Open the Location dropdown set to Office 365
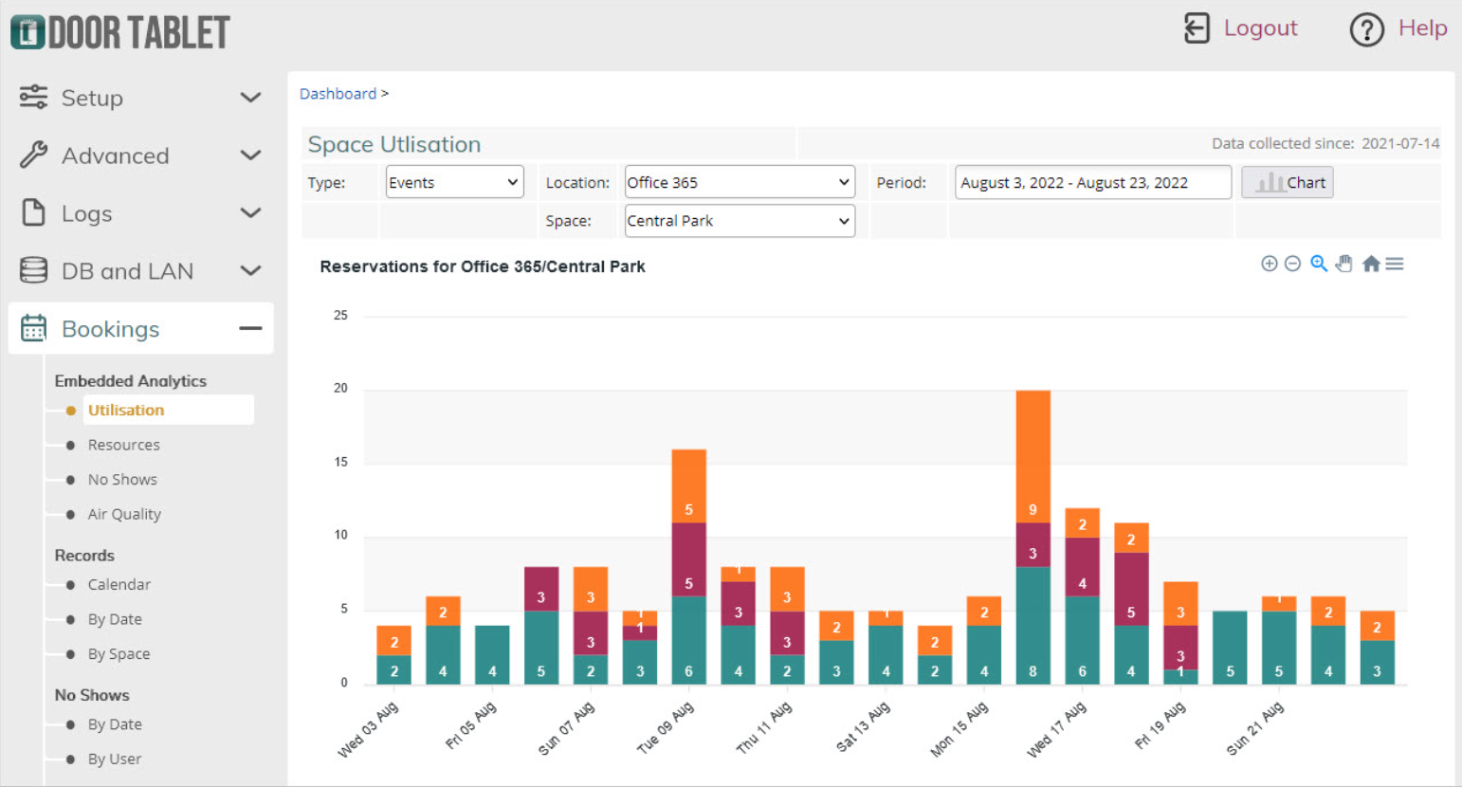Image resolution: width=1462 pixels, height=787 pixels. click(x=739, y=181)
